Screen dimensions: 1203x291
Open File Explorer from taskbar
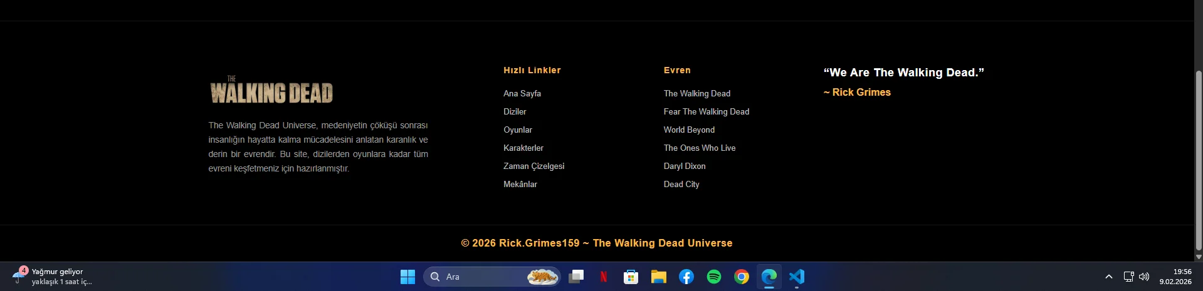[x=658, y=277]
